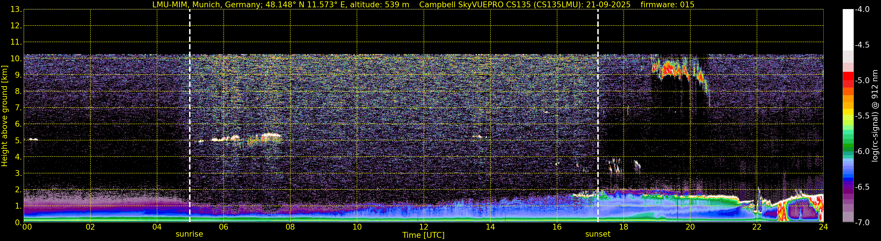Click the colorbar tick label "-5.0"
This screenshot has height=241, width=881.
[x=862, y=80]
